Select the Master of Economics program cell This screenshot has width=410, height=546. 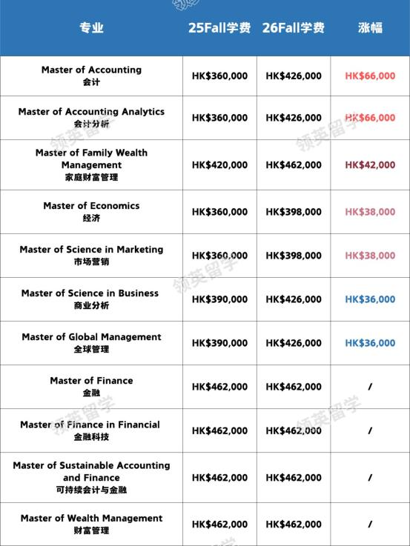click(91, 212)
